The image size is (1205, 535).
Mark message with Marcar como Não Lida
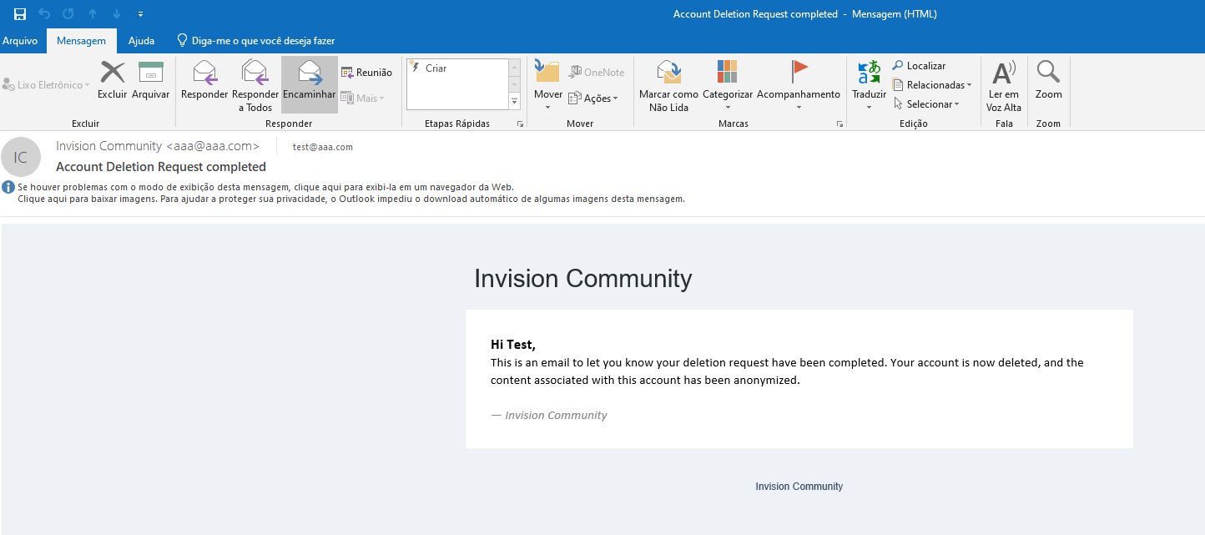pyautogui.click(x=668, y=73)
